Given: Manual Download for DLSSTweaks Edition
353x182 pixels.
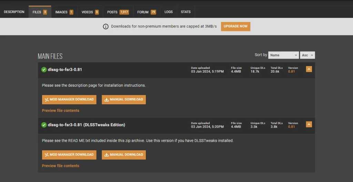Looking at the screenshot, I should (124, 155).
